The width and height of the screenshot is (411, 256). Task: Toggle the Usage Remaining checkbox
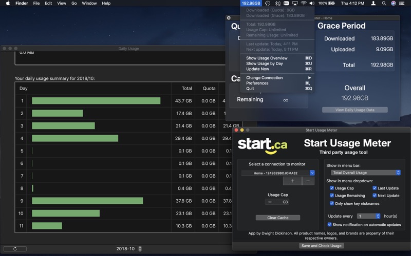331,196
